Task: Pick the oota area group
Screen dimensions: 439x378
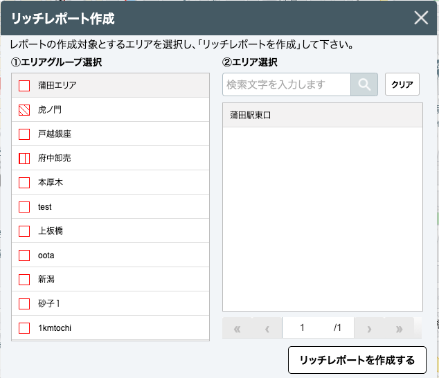Action: pos(46,255)
